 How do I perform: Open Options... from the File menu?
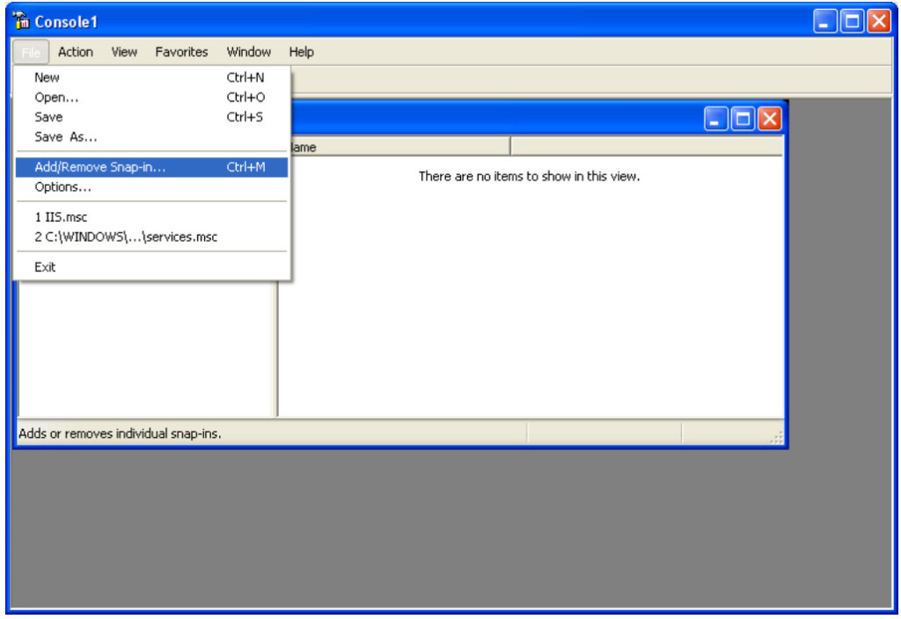62,187
